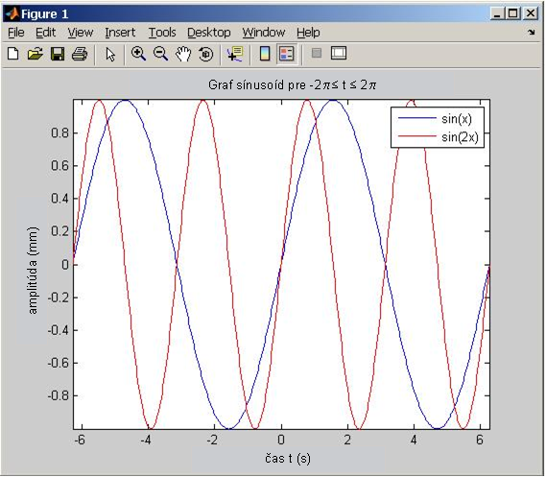Toggle the Insert Legend toolbar button
The image size is (546, 477).
click(287, 54)
